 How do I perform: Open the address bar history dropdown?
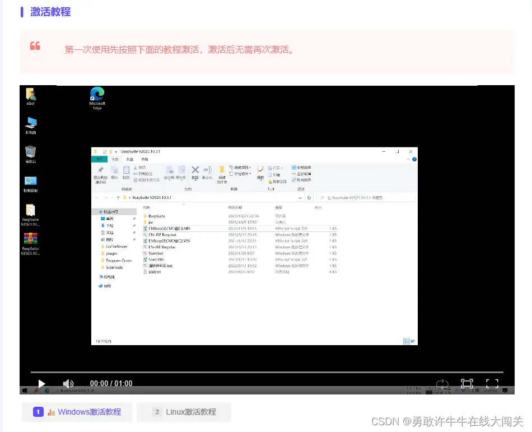pos(300,197)
